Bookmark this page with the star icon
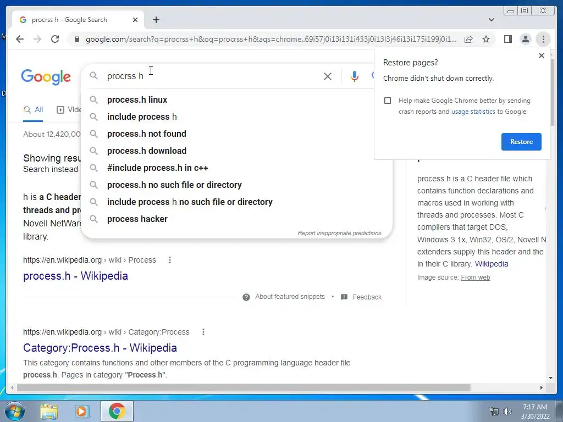The image size is (563, 422). [x=486, y=39]
